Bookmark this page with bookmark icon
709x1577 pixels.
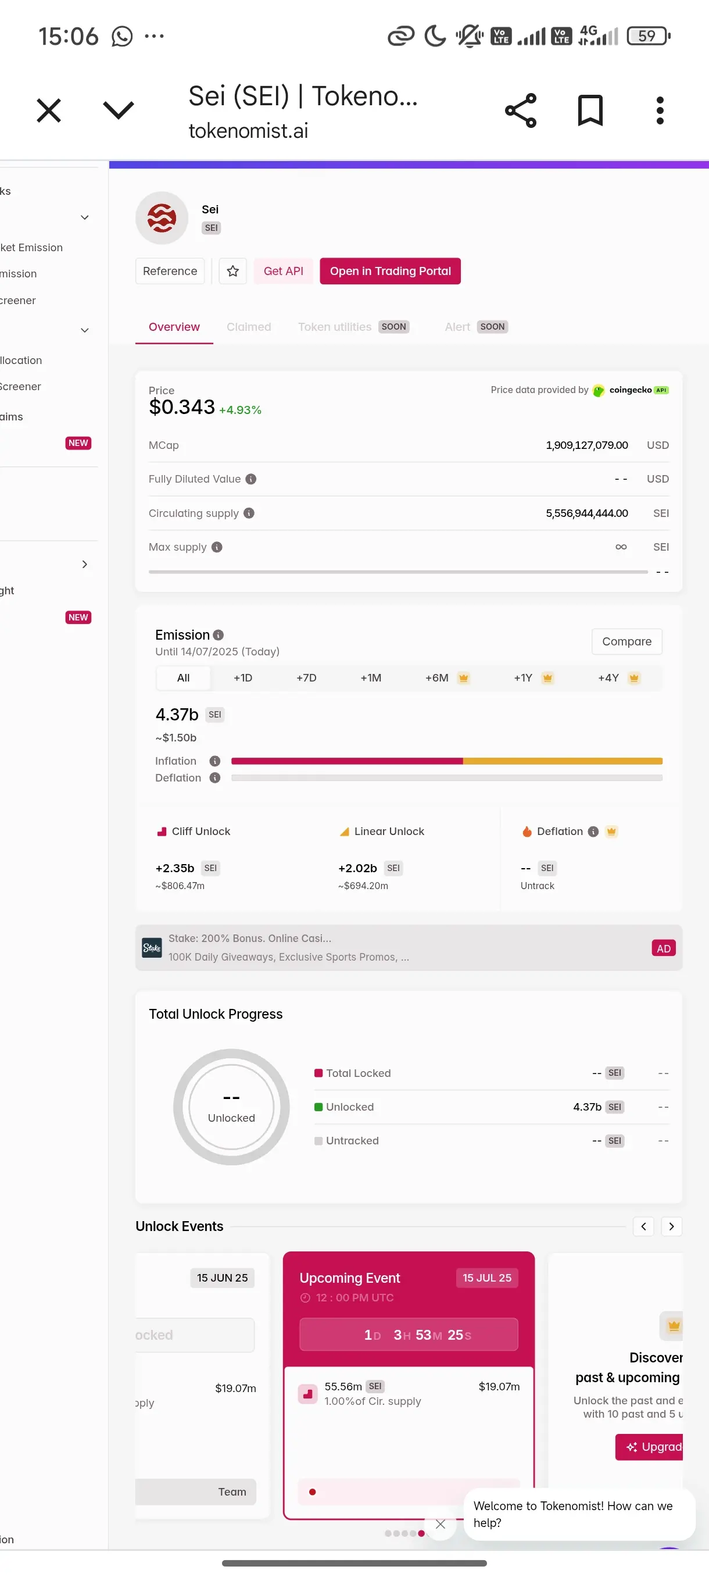(x=590, y=111)
